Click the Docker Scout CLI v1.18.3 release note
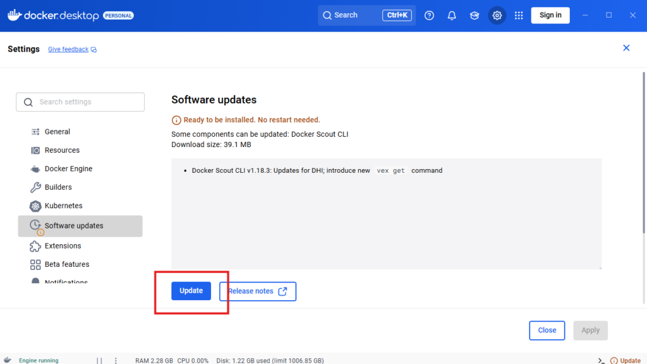The image size is (647, 364). 317,170
